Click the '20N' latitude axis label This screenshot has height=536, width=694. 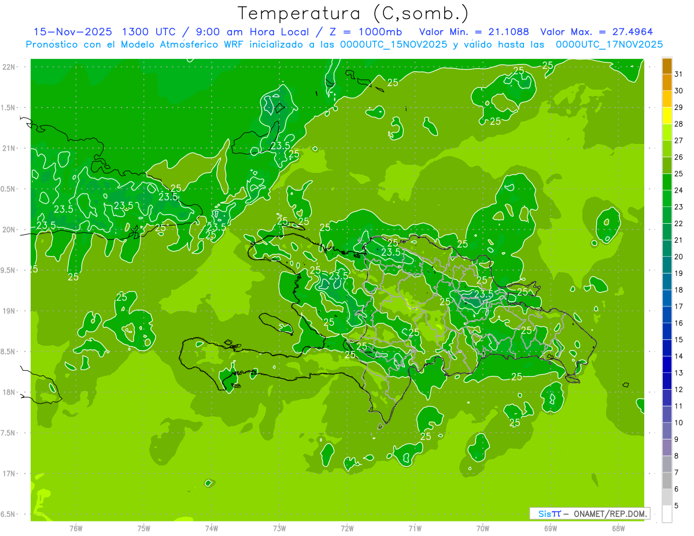pos(9,230)
